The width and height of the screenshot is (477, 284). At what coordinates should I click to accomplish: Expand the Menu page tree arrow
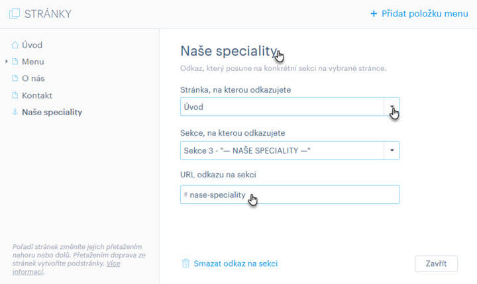coord(7,62)
